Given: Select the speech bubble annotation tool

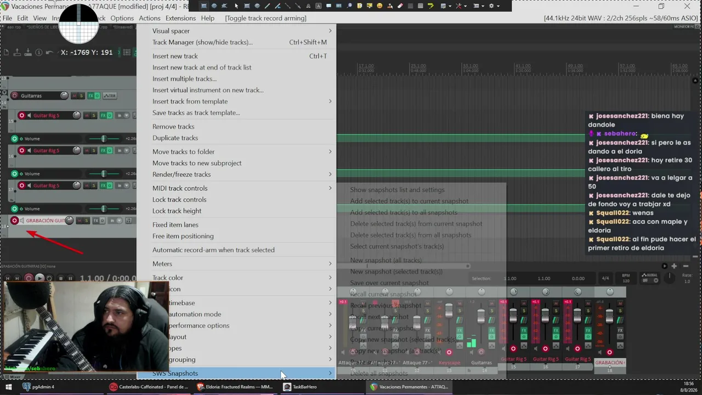Looking at the screenshot, I should (x=329, y=6).
